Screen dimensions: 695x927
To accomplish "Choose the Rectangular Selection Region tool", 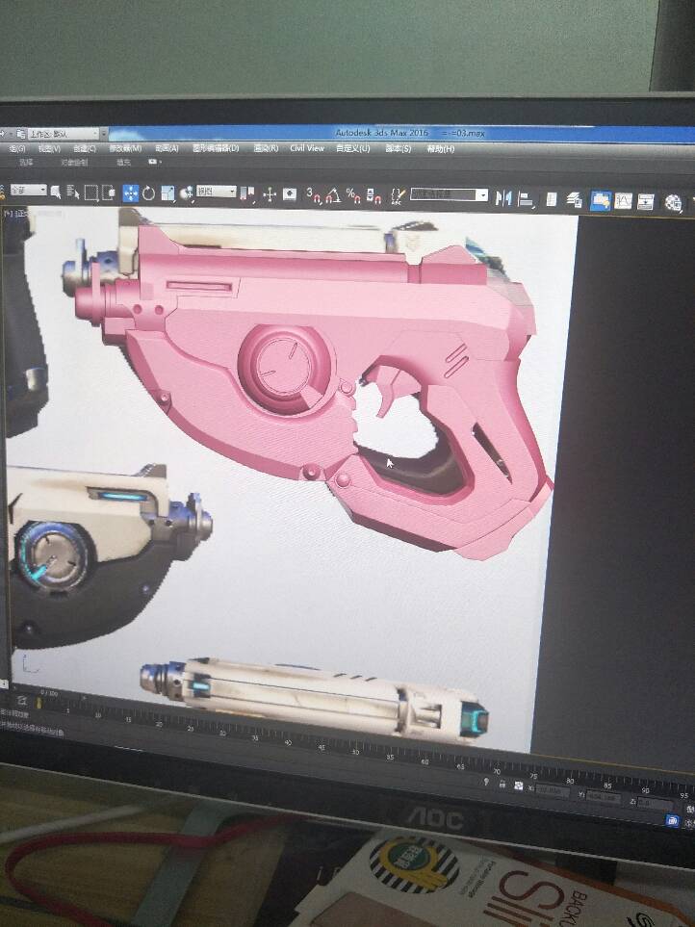I will pos(91,193).
